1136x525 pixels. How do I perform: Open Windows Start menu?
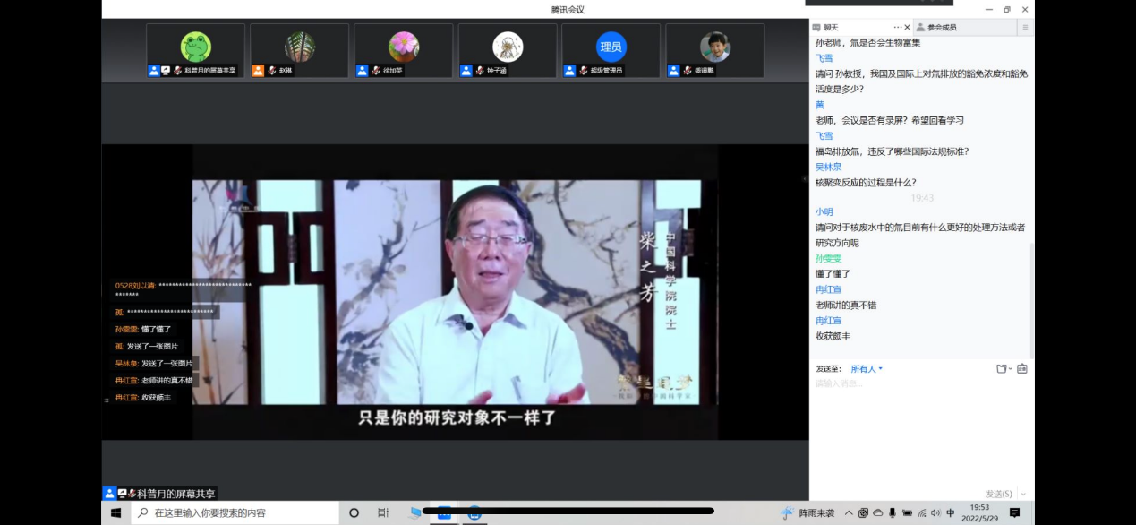[115, 513]
